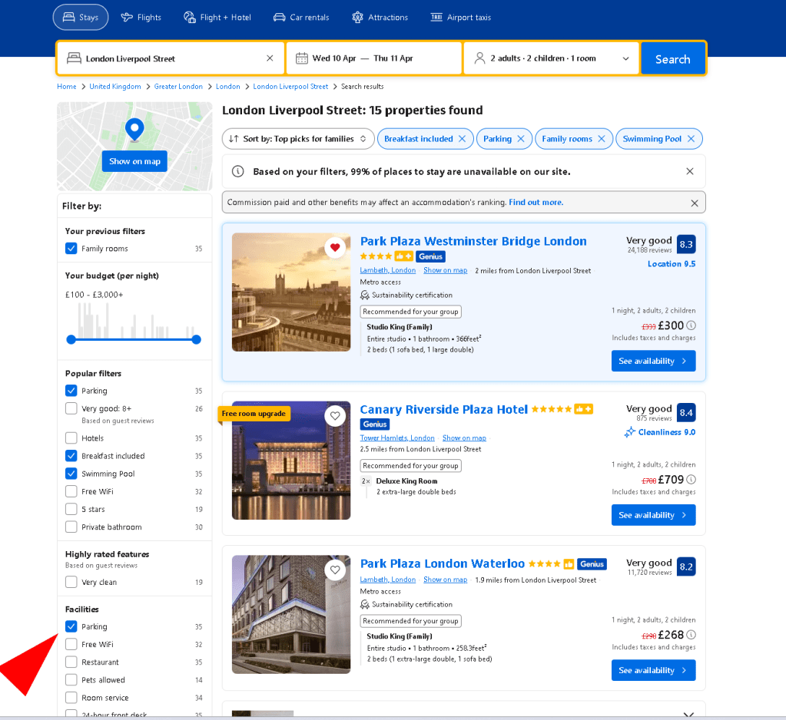Click the budget slider minimum handle

[x=71, y=339]
